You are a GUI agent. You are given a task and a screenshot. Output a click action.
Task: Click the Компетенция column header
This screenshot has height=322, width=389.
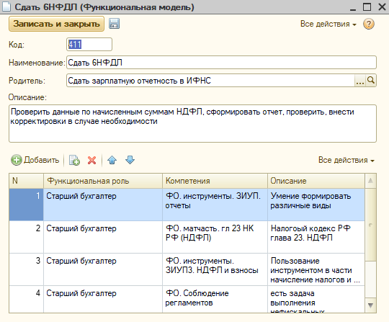pos(215,181)
